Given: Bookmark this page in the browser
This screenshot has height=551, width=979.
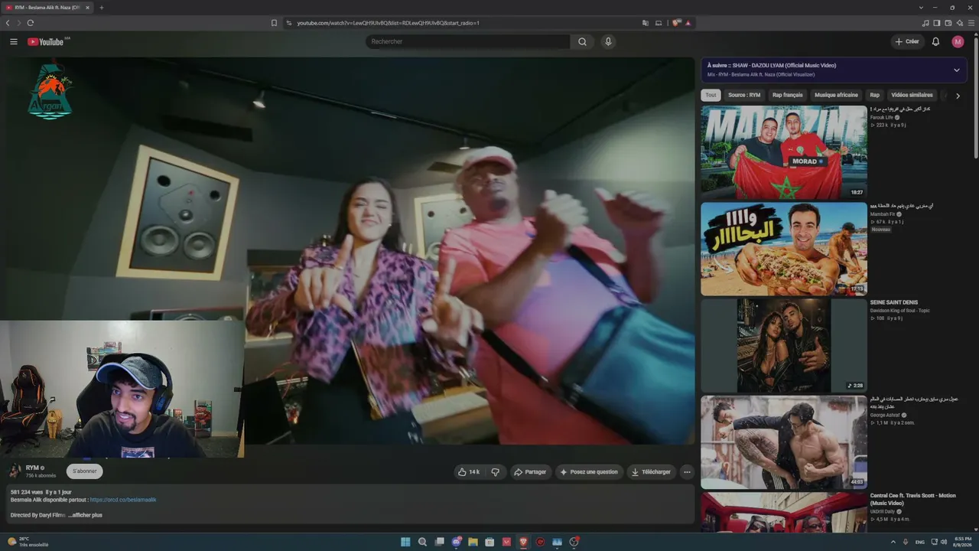Looking at the screenshot, I should [x=274, y=23].
